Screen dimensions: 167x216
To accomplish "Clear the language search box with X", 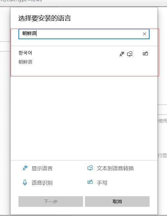I will point(145,34).
